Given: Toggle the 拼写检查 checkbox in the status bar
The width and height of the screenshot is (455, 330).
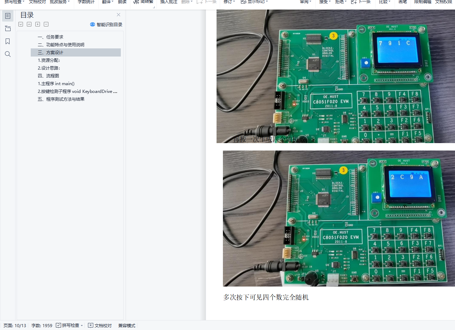Looking at the screenshot, I should (59, 325).
